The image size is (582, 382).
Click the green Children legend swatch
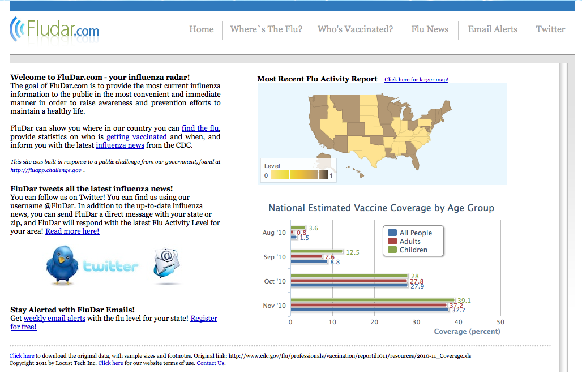[x=392, y=250]
